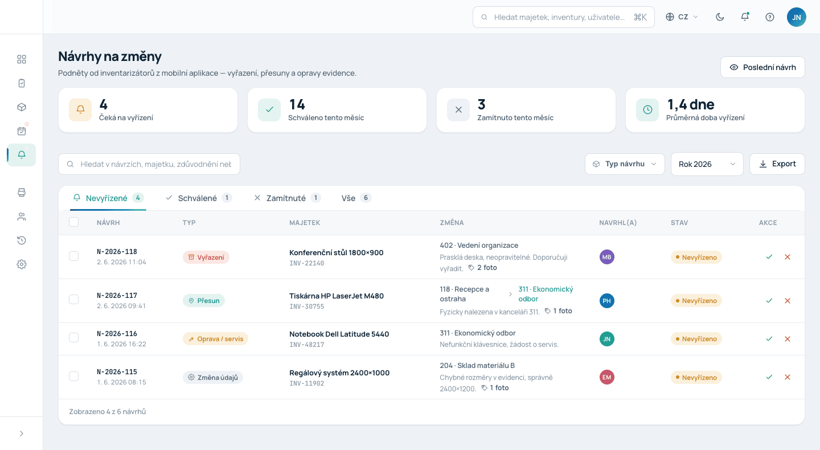This screenshot has width=820, height=450.
Task: Open the users icon in sidebar
Action: [22, 216]
